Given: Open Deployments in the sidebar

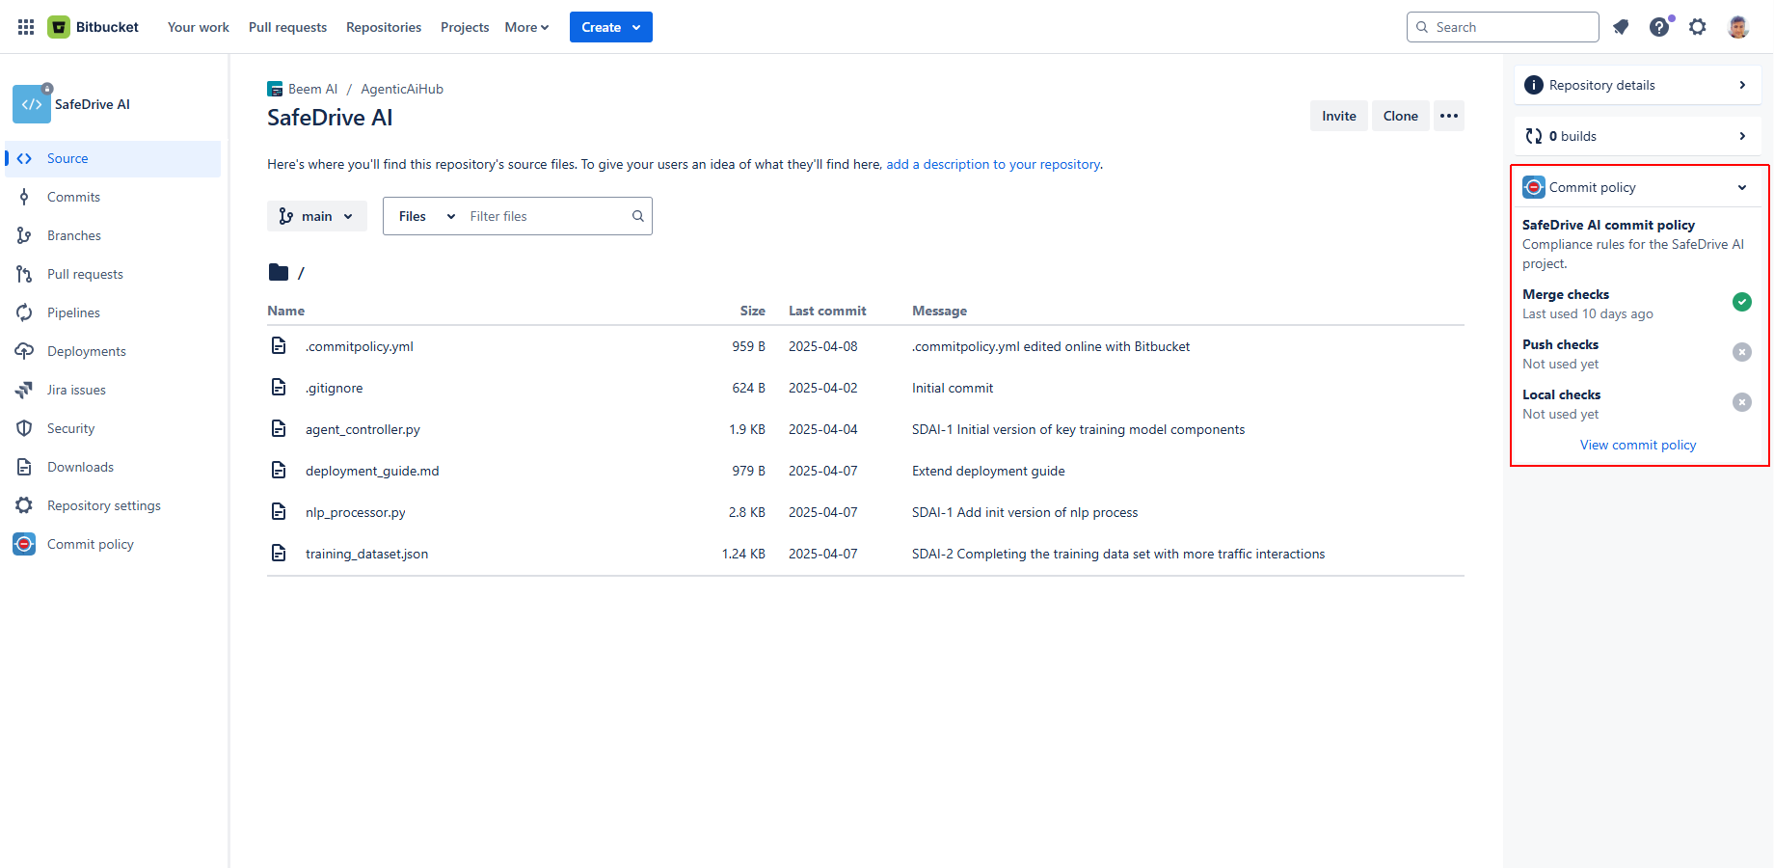Looking at the screenshot, I should point(113,351).
